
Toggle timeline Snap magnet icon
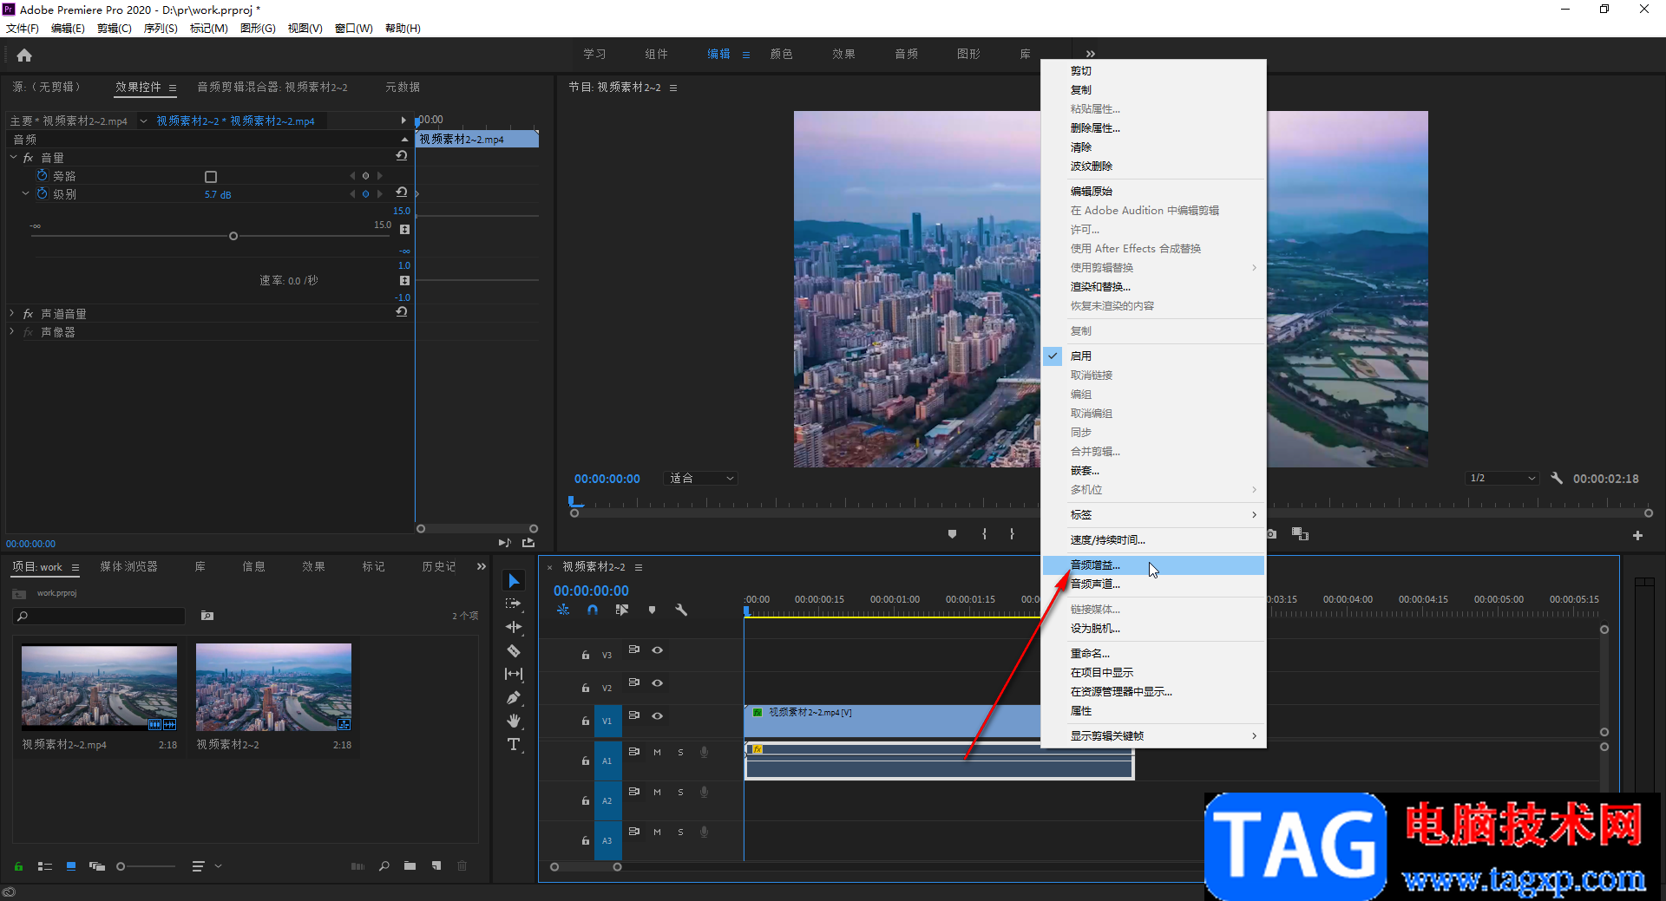point(593,610)
